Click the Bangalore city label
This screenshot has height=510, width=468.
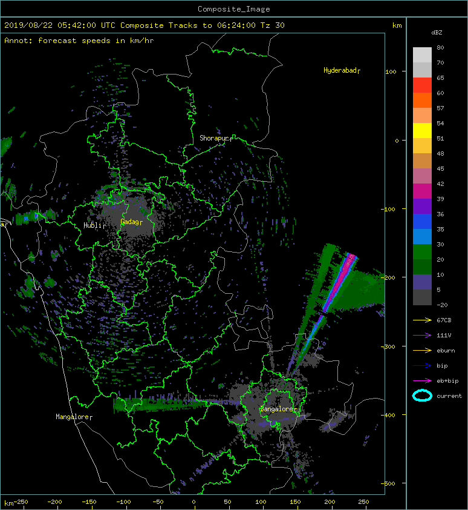[278, 409]
